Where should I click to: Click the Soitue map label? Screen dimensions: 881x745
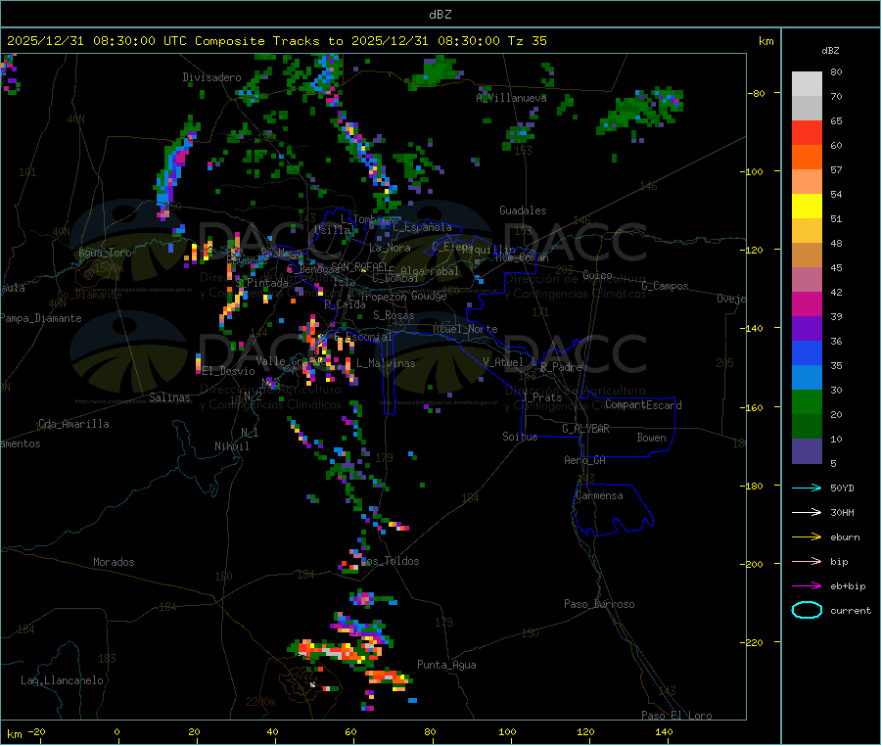click(x=520, y=437)
